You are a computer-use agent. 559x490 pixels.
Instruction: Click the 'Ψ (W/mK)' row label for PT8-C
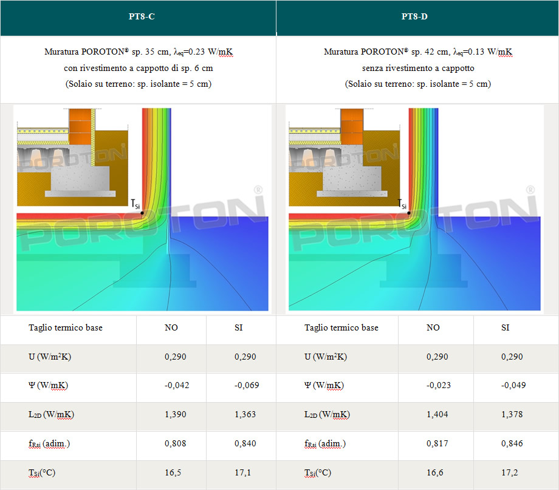pos(48,385)
